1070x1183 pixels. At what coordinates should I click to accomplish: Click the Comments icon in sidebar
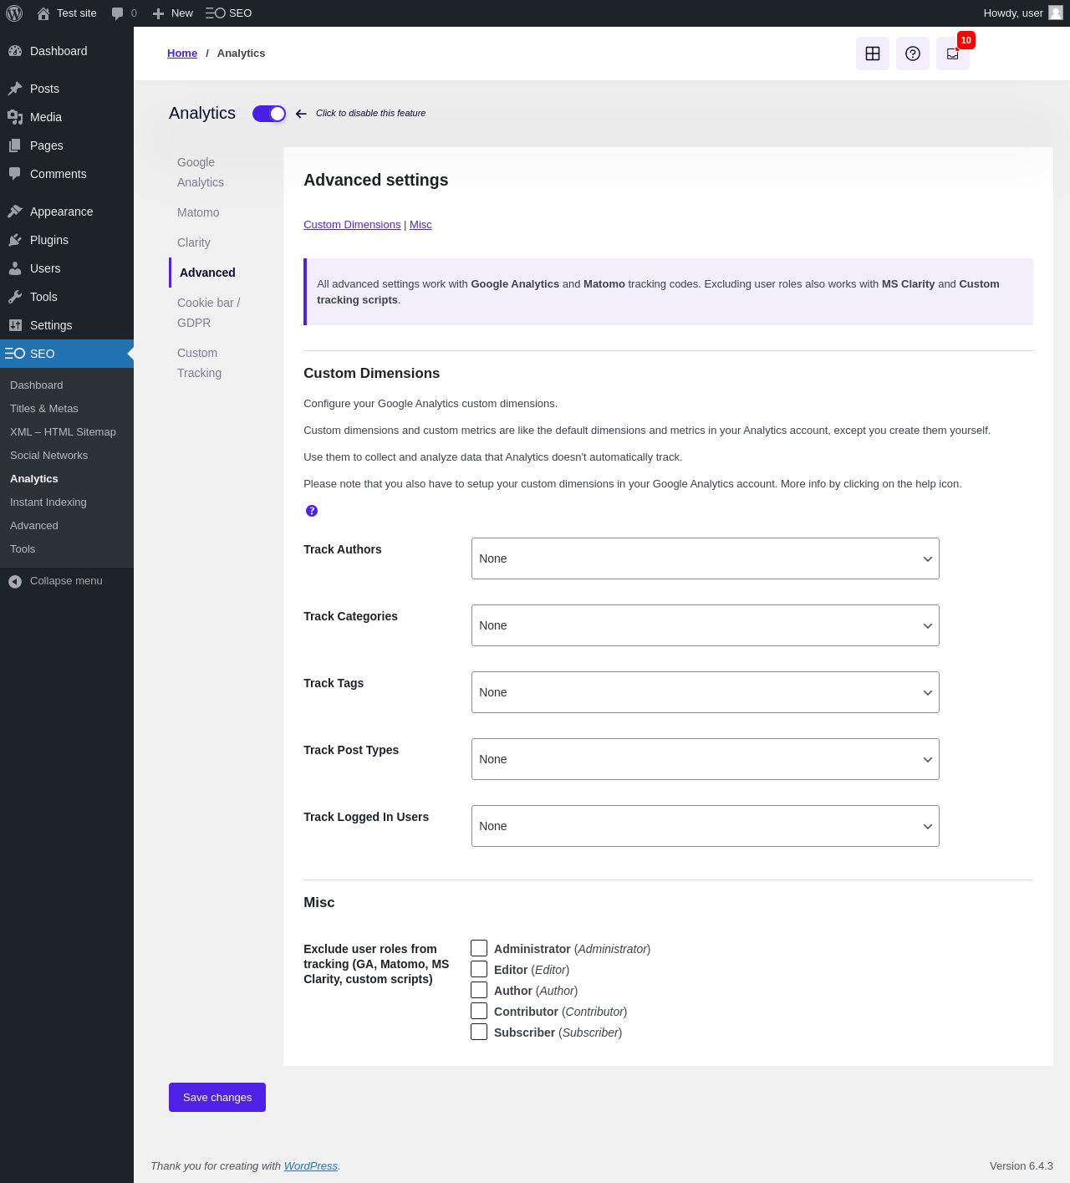point(15,174)
